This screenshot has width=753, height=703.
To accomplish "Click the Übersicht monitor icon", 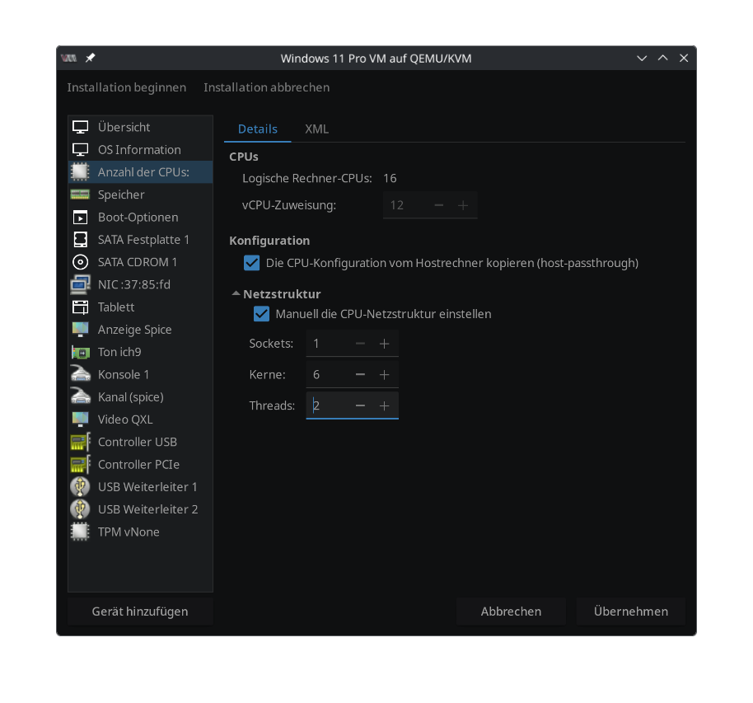I will (x=80, y=128).
